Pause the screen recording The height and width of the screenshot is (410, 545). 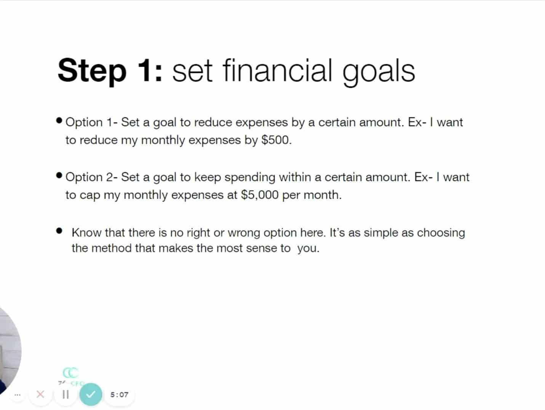[66, 394]
